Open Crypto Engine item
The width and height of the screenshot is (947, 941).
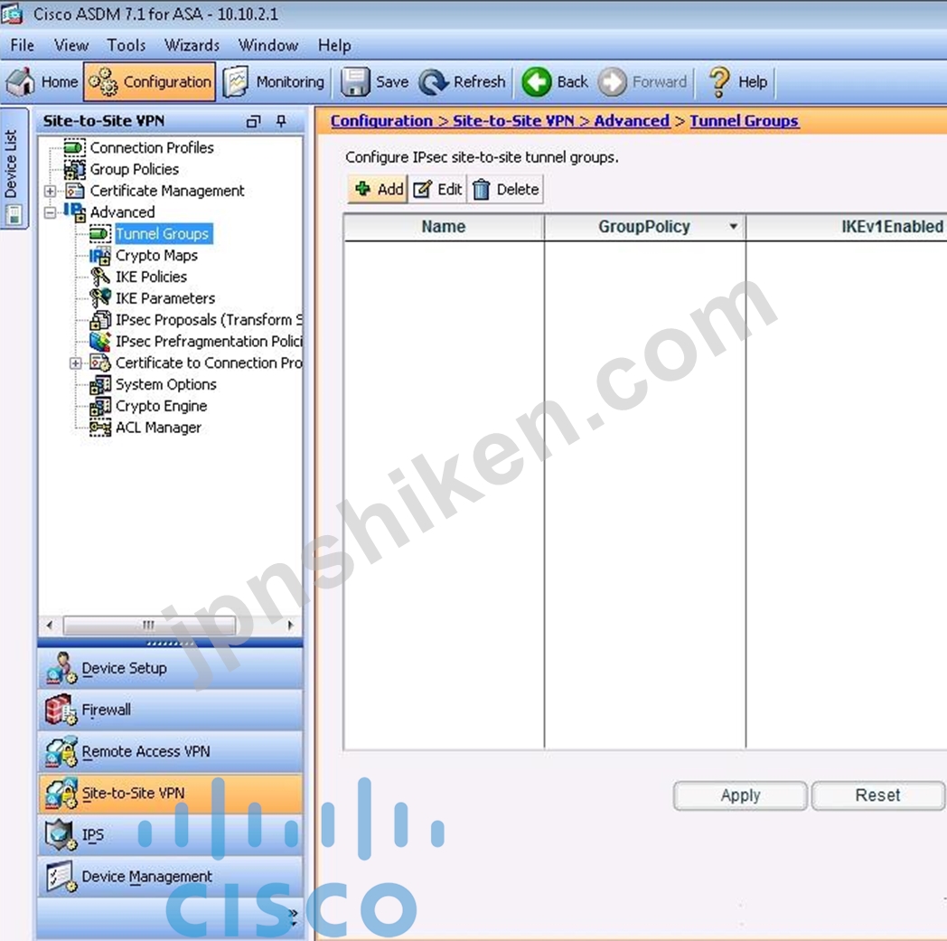pos(161,406)
